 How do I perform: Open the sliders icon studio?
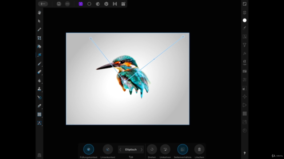245,79
